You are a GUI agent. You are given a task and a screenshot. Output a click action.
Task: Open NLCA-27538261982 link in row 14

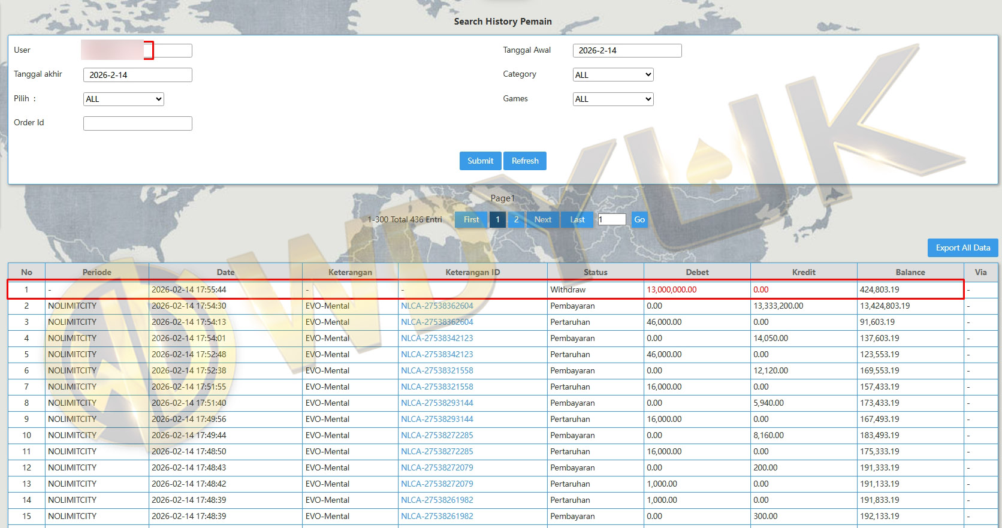[x=437, y=500]
